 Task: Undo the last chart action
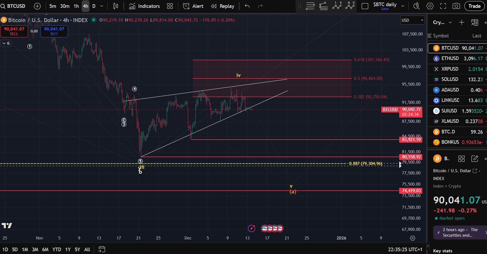pyautogui.click(x=247, y=6)
